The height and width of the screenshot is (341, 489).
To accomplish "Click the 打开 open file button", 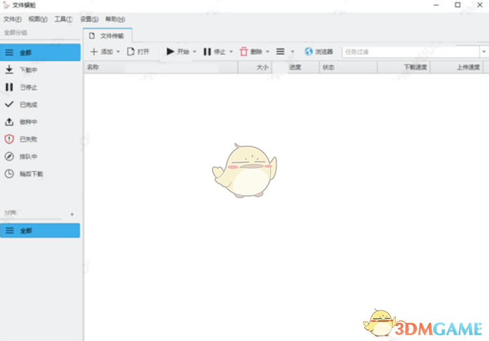I will pyautogui.click(x=138, y=52).
